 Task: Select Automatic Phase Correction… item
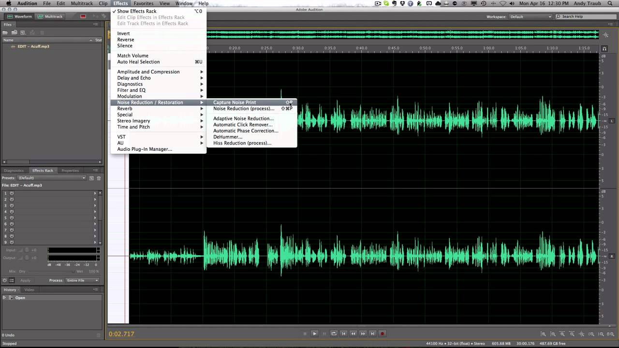(253, 131)
